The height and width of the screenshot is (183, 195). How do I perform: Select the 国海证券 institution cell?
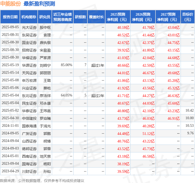[29, 164]
